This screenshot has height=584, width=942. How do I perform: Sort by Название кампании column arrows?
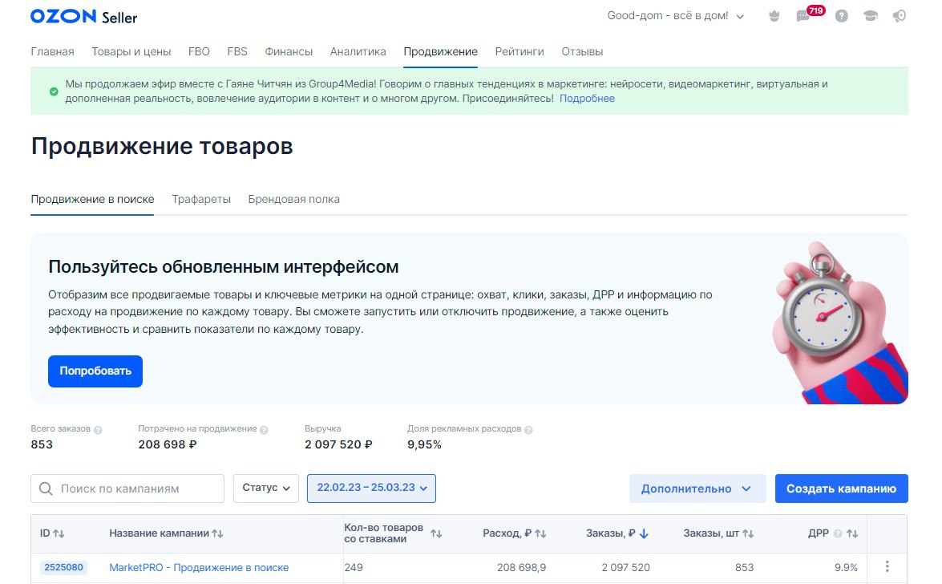coord(217,533)
